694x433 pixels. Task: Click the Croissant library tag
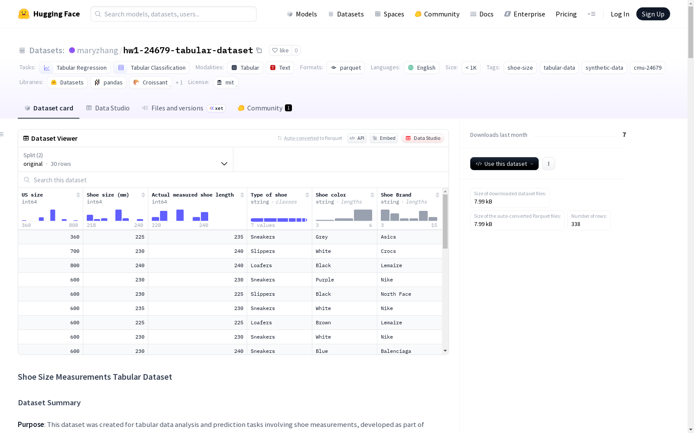point(151,82)
